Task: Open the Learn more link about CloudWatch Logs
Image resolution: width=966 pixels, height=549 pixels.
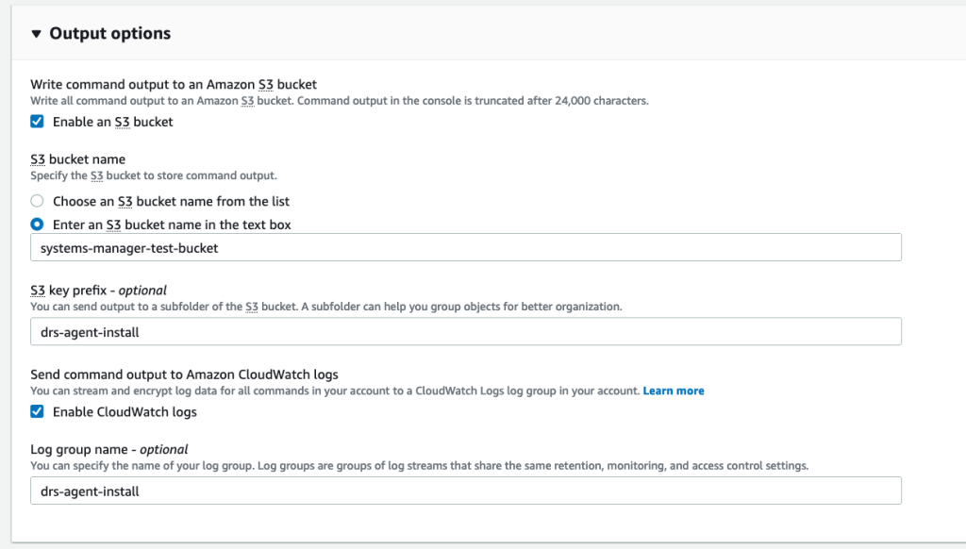Action: coord(673,391)
